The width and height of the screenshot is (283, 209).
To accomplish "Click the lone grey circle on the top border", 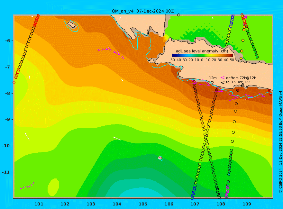I will tap(178, 15).
